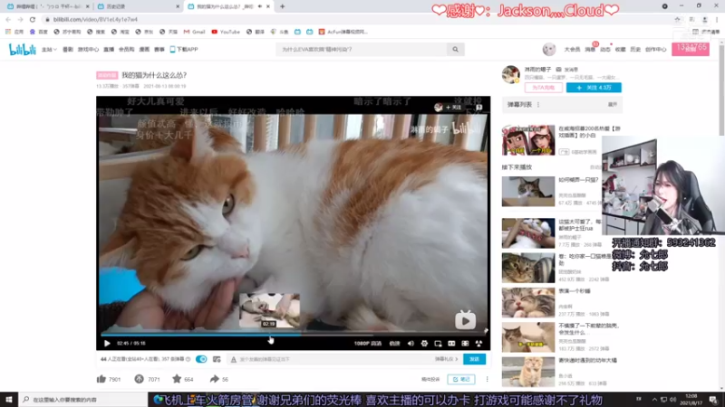Click 发送 danmaku send button
This screenshot has height=407, width=725.
point(474,359)
